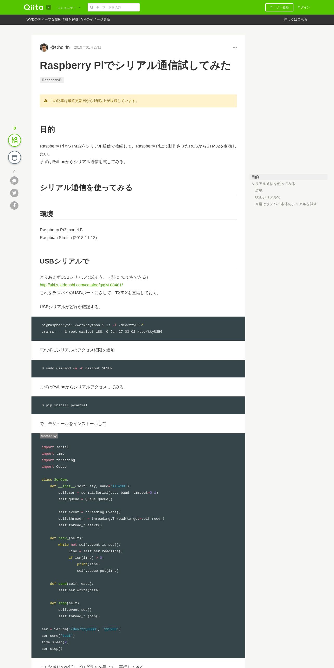
Task: Jump to 環境 in table of contents
Action: (x=259, y=190)
